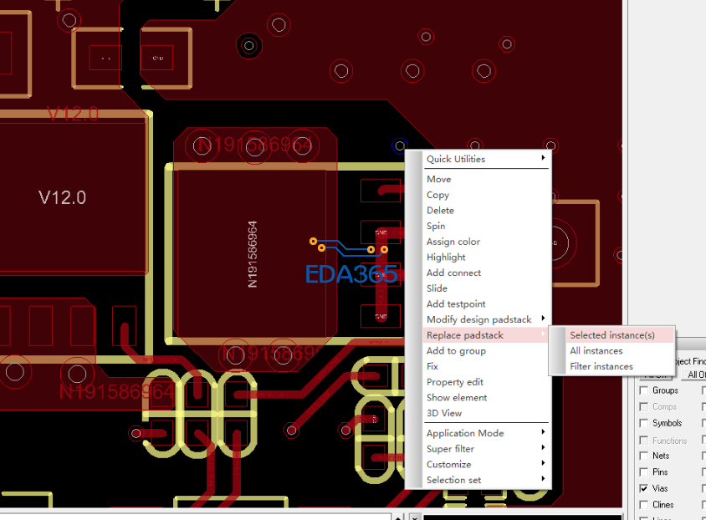
Task: Choose All instances option
Action: [x=596, y=351]
